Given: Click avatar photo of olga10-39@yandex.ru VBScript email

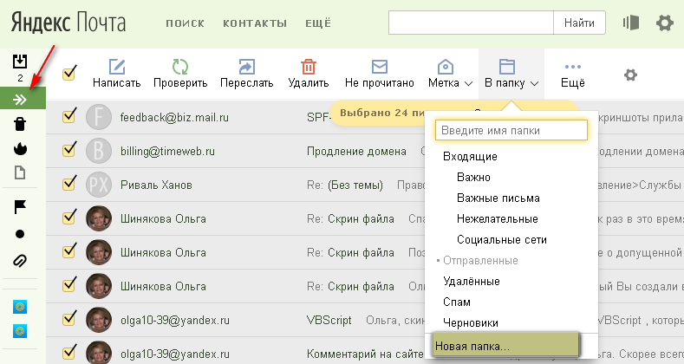Looking at the screenshot, I should coord(99,320).
